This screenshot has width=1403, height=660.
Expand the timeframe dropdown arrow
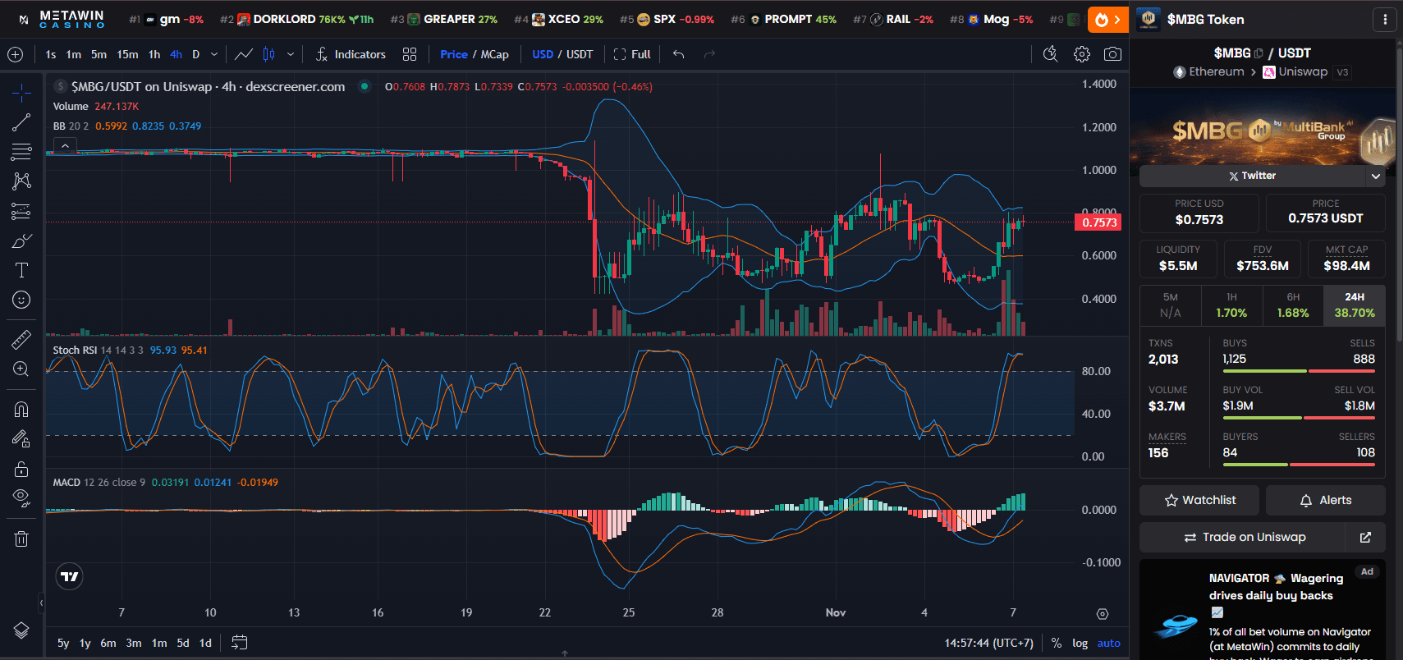pos(214,54)
